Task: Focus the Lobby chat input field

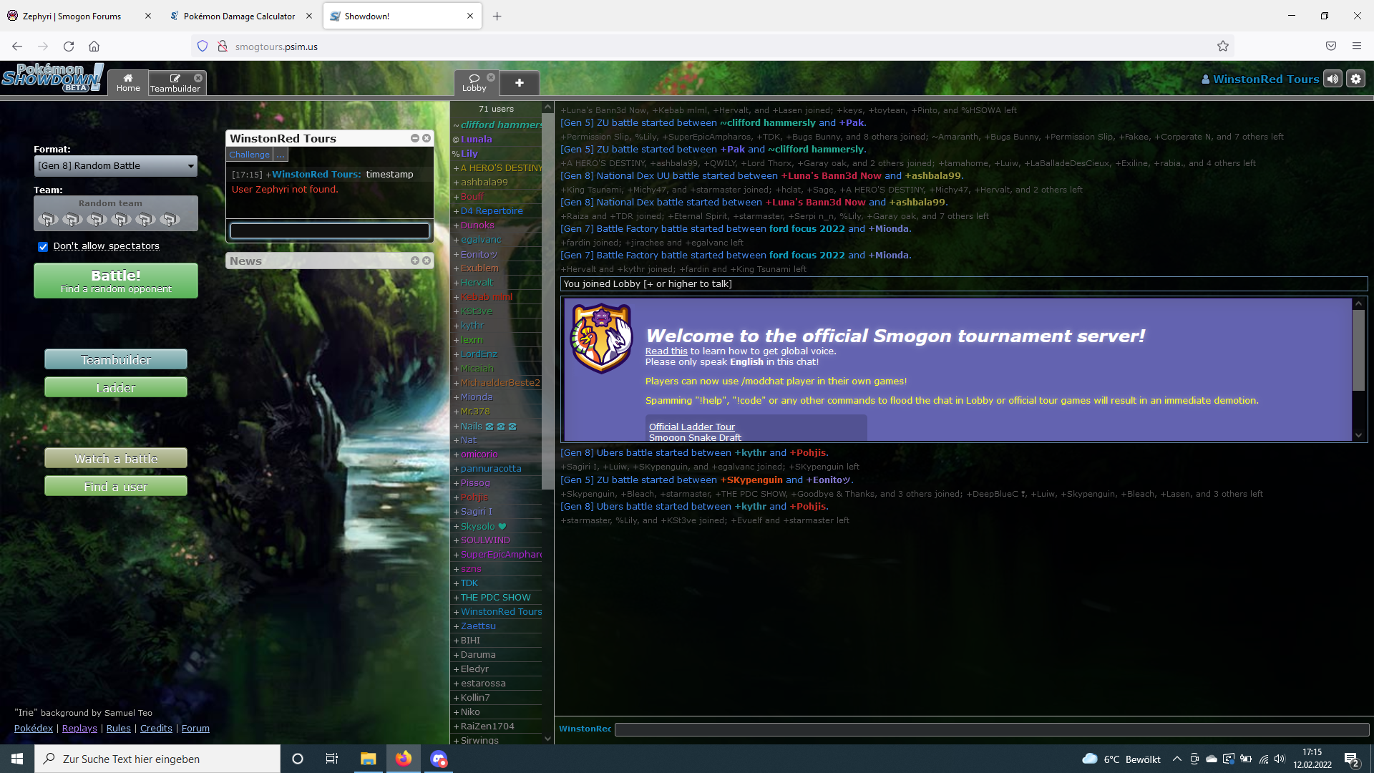Action: (992, 729)
